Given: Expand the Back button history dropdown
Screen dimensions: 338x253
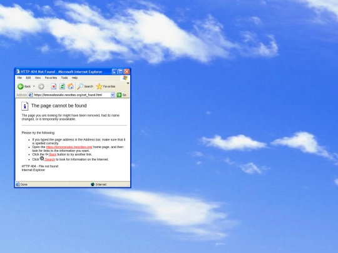Looking at the screenshot, I should click(x=34, y=86).
